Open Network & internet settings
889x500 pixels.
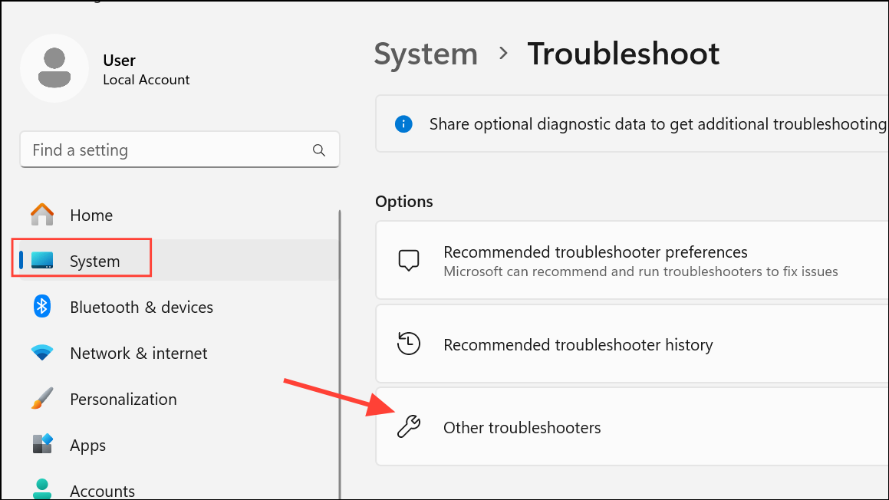138,353
